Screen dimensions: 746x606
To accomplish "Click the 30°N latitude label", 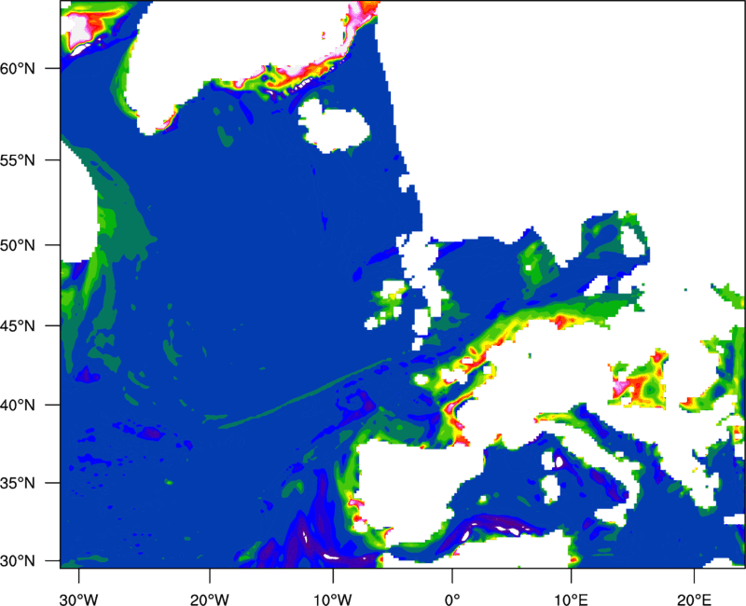I will (x=18, y=561).
